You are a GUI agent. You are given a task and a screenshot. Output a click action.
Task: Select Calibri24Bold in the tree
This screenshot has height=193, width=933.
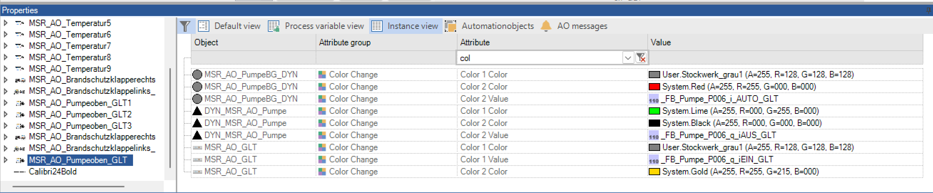pyautogui.click(x=52, y=172)
